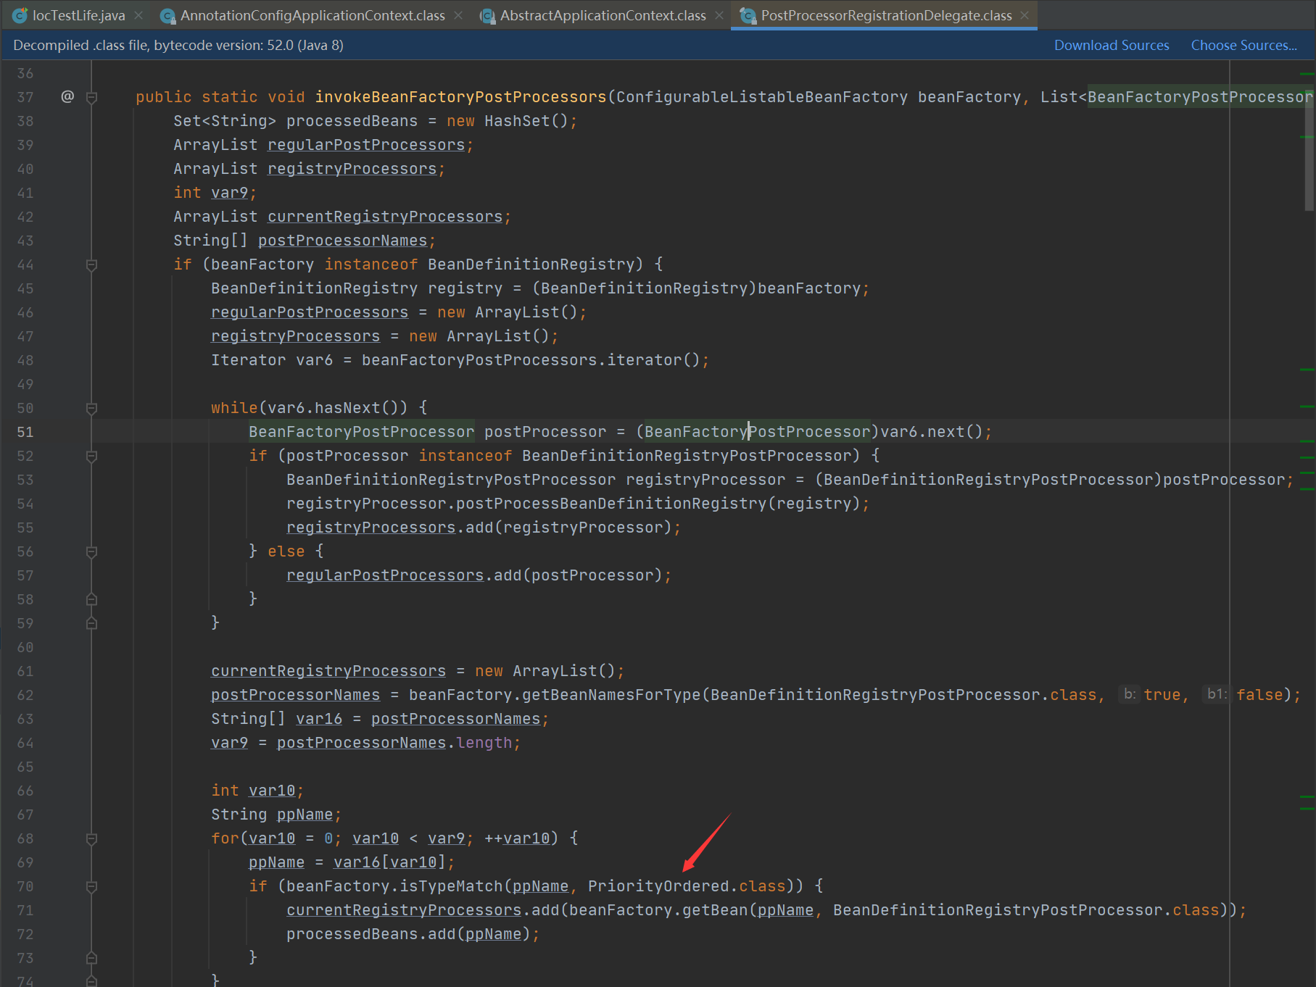The height and width of the screenshot is (987, 1316).
Task: Click the for keyword on line 68
Action: 225,838
